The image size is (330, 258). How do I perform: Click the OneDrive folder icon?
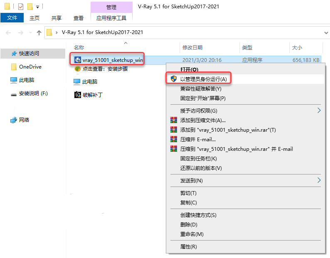[14, 67]
